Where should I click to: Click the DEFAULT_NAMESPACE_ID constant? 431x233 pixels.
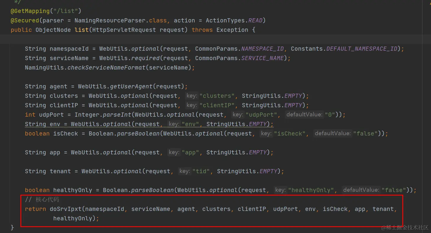[362, 49]
